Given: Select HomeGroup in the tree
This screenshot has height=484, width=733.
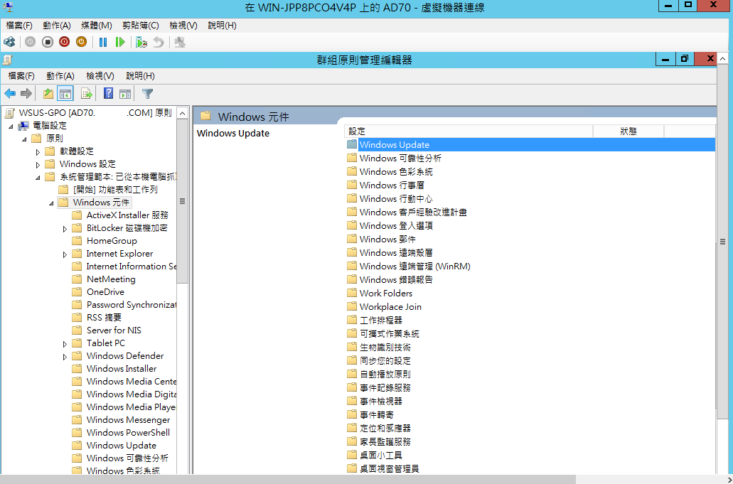Looking at the screenshot, I should [x=112, y=241].
